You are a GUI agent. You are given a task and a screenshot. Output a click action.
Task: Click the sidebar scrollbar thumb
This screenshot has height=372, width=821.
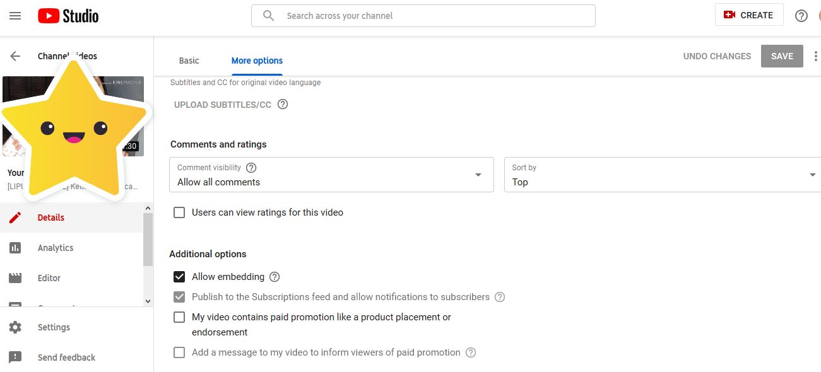pyautogui.click(x=148, y=240)
